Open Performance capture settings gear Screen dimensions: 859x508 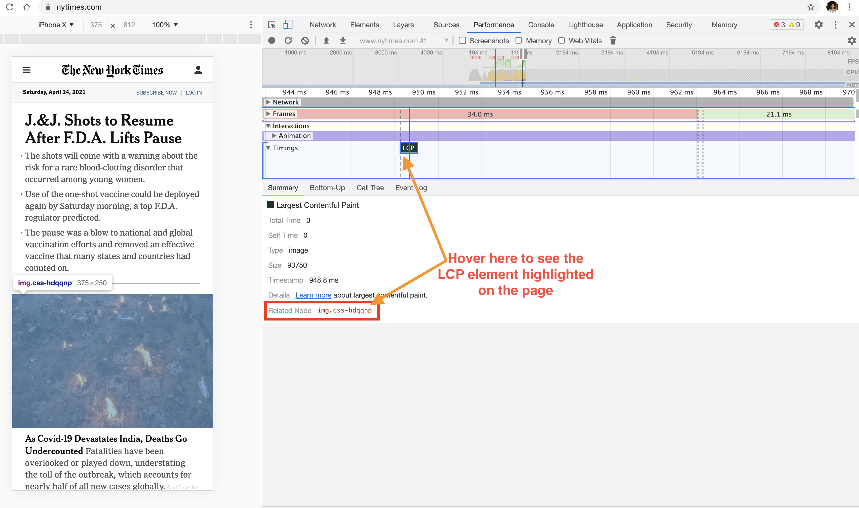pyautogui.click(x=852, y=41)
